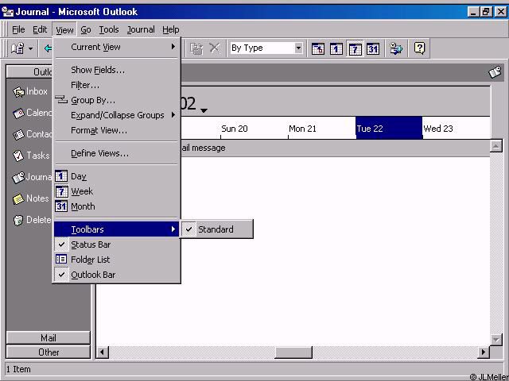Click the Go to Today toolbar icon
509x381 pixels.
click(x=318, y=48)
